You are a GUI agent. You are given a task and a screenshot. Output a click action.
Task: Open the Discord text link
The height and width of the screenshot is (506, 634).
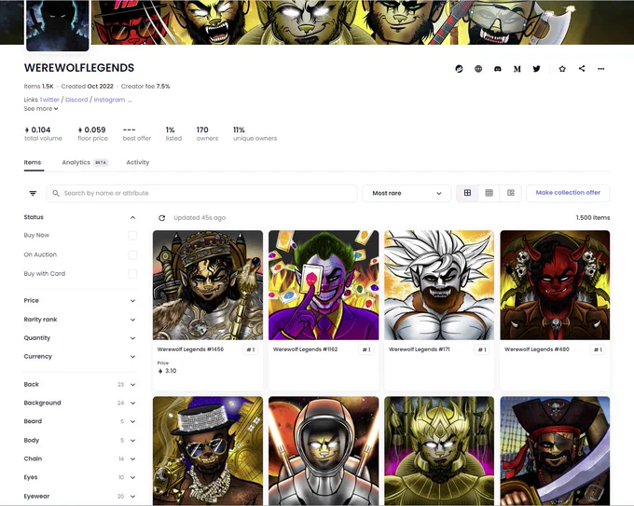[76, 100]
